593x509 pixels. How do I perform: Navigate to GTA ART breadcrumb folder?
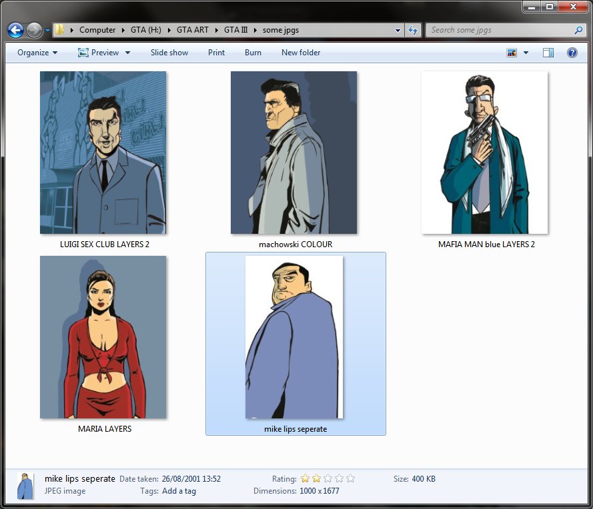[x=193, y=30]
